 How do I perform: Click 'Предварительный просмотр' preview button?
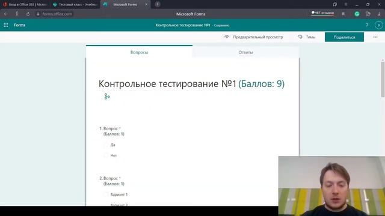tap(254, 37)
